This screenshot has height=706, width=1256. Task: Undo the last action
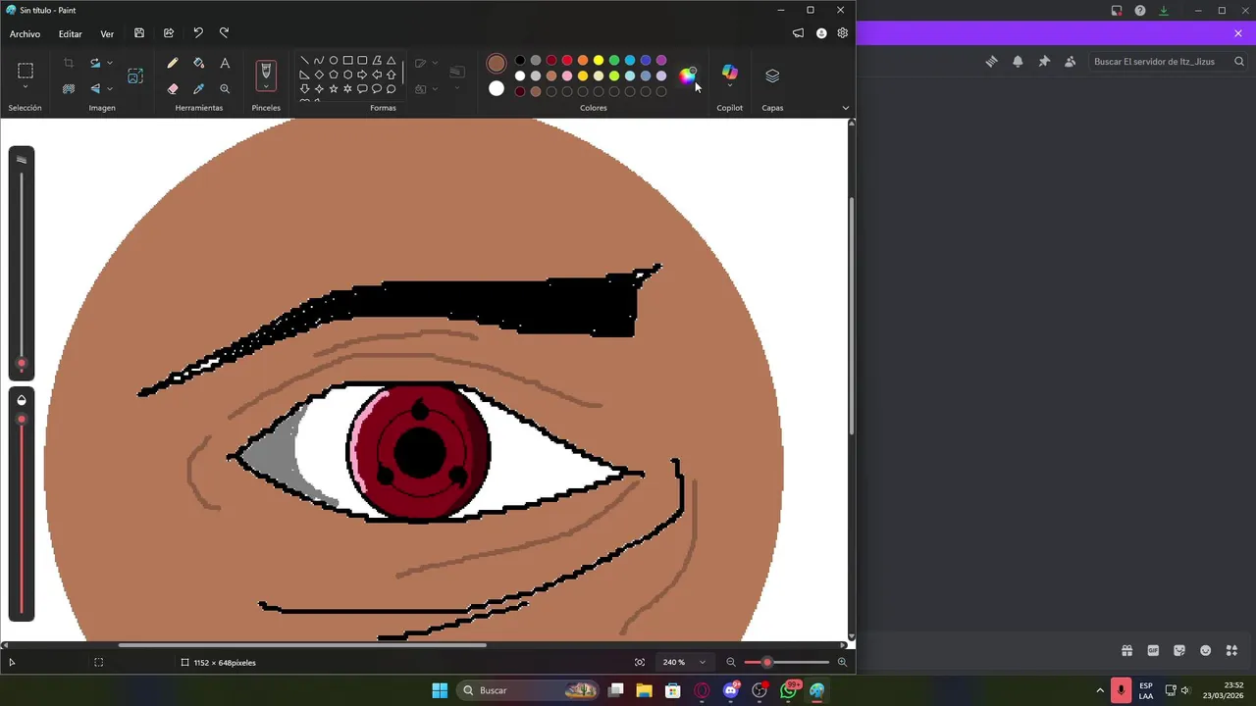(198, 33)
